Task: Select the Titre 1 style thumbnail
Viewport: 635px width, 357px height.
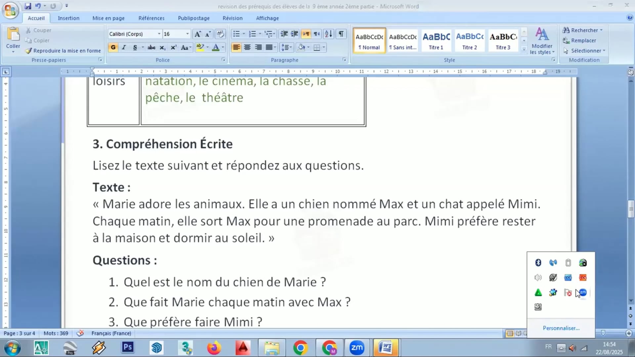Action: click(x=436, y=41)
